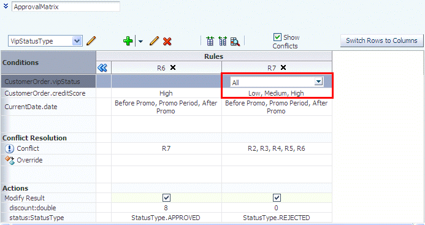The width and height of the screenshot is (425, 225).
Task: Toggle Modify Result checkbox for R6
Action: click(166, 198)
